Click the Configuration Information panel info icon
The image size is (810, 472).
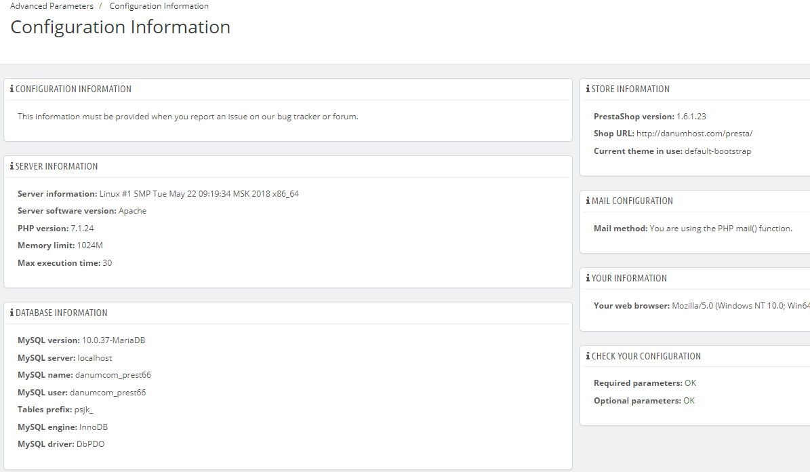[x=12, y=89]
